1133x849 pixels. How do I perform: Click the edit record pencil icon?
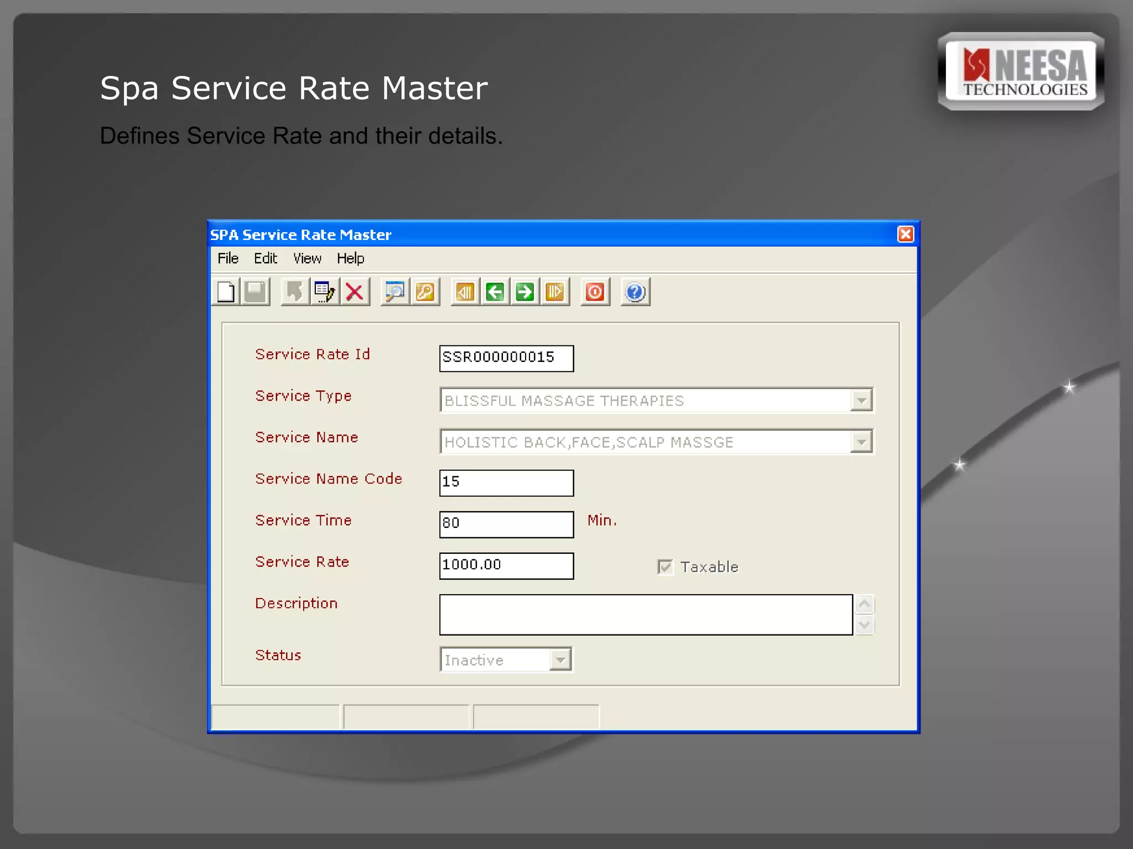[325, 291]
